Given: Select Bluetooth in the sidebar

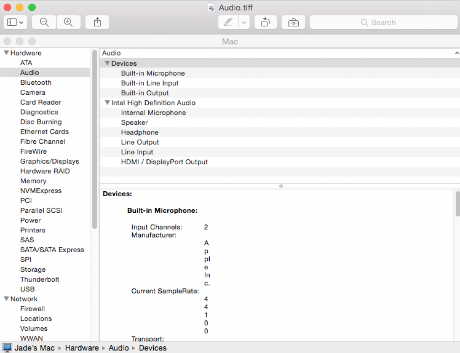Looking at the screenshot, I should [36, 82].
